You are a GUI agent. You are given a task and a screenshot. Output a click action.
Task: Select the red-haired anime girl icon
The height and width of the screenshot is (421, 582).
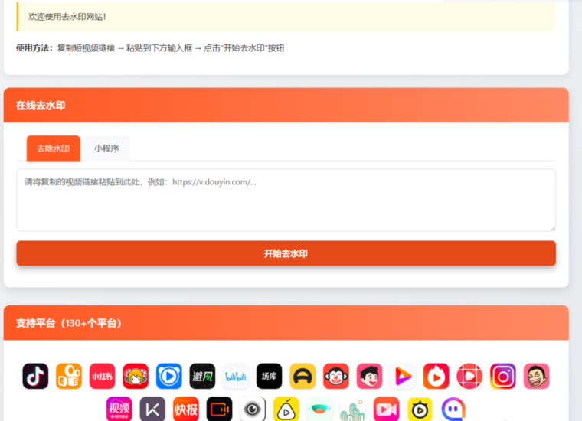pos(136,376)
